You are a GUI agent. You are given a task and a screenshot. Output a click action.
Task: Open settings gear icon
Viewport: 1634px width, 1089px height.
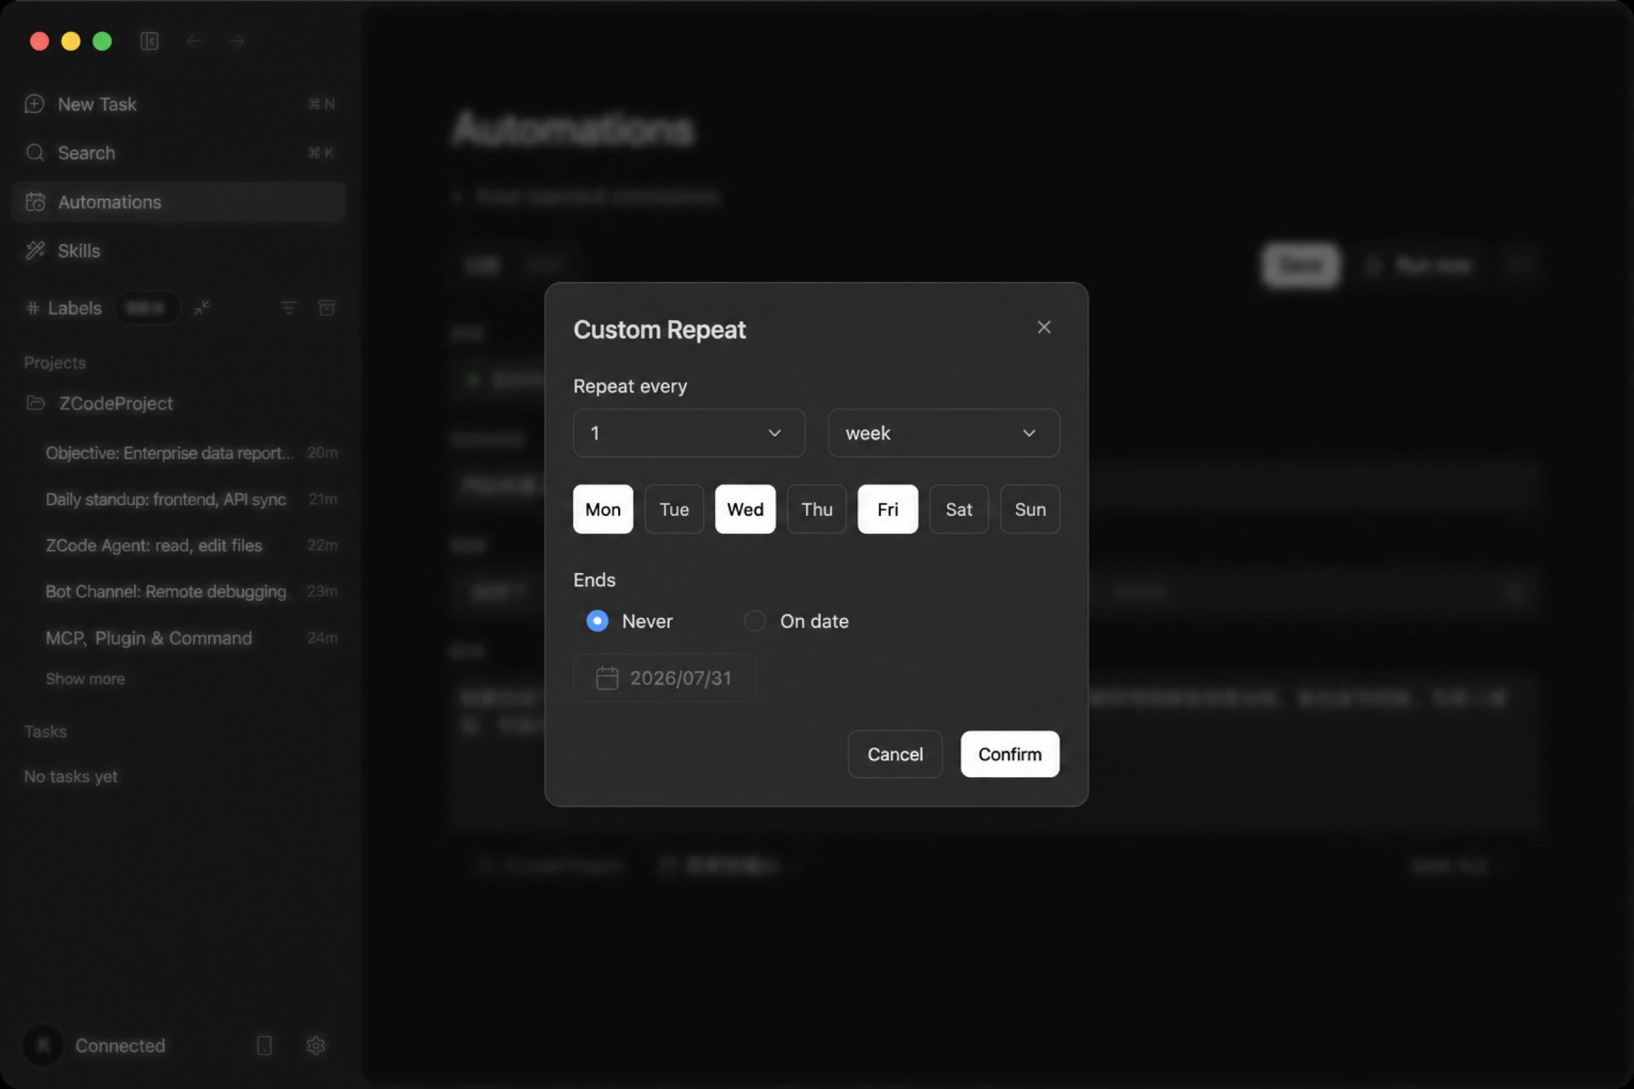pyautogui.click(x=315, y=1045)
